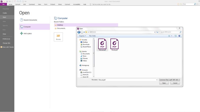Viewport: 200px width, 112px height.
Task: Open the change view dropdown arrow
Action: [x=172, y=36]
